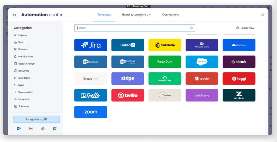277x142 pixels.
Task: Choose the OneDrive integration tile
Action: click(x=239, y=45)
